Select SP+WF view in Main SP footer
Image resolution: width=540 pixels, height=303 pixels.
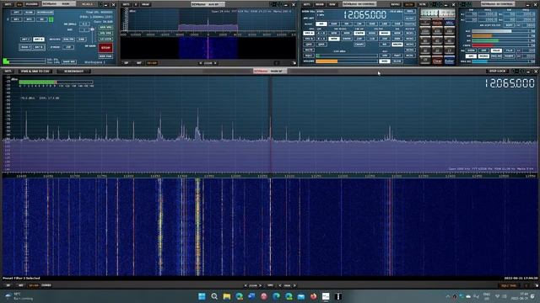tap(34, 285)
